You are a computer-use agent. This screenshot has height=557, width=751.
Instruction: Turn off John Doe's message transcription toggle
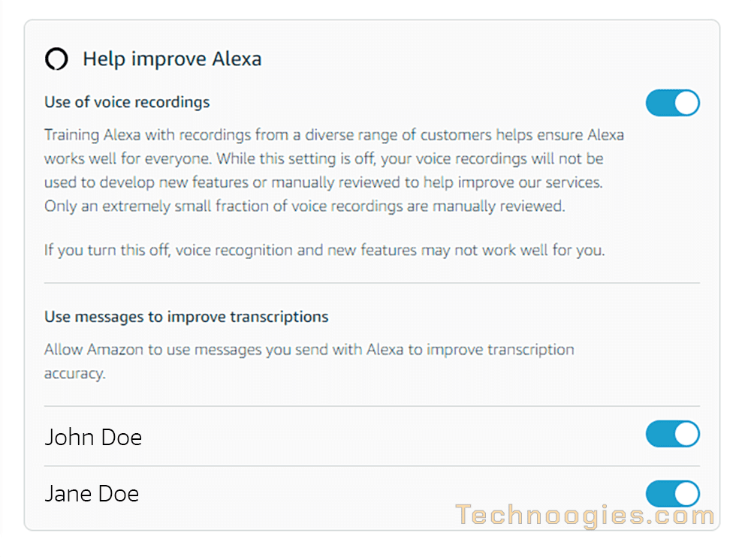pyautogui.click(x=672, y=434)
